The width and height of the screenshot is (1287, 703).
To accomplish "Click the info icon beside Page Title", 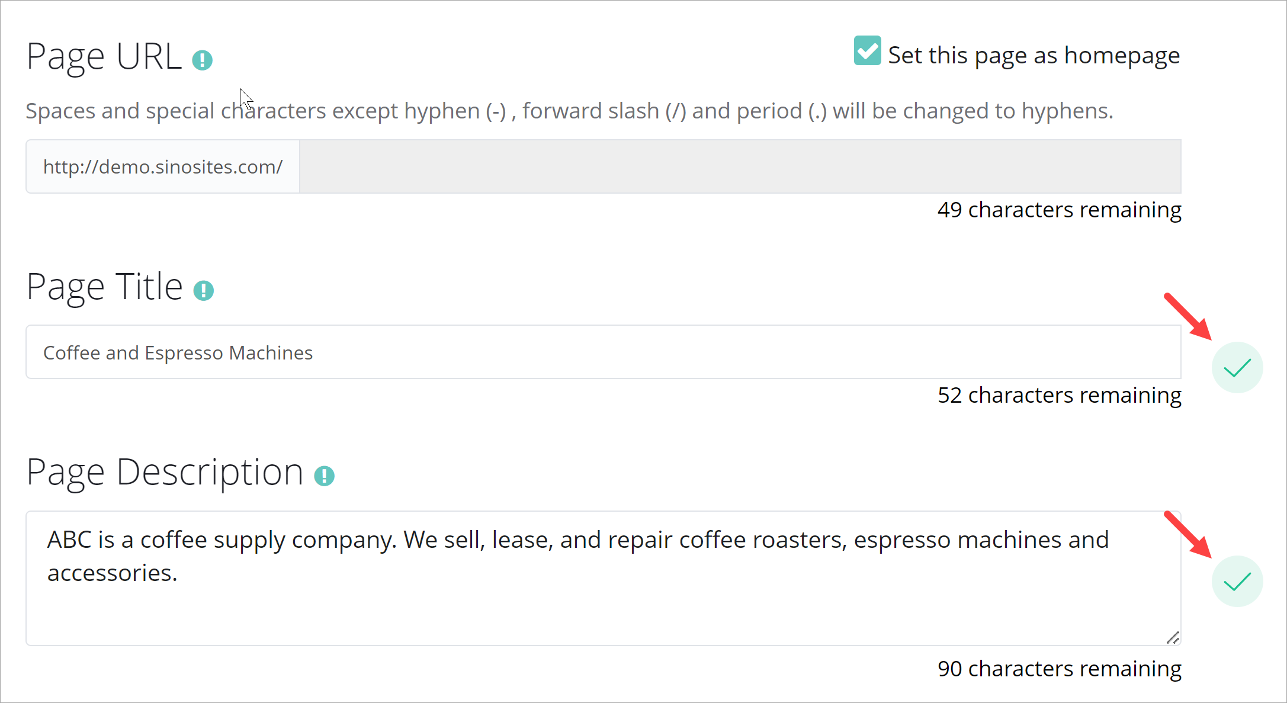I will 203,290.
